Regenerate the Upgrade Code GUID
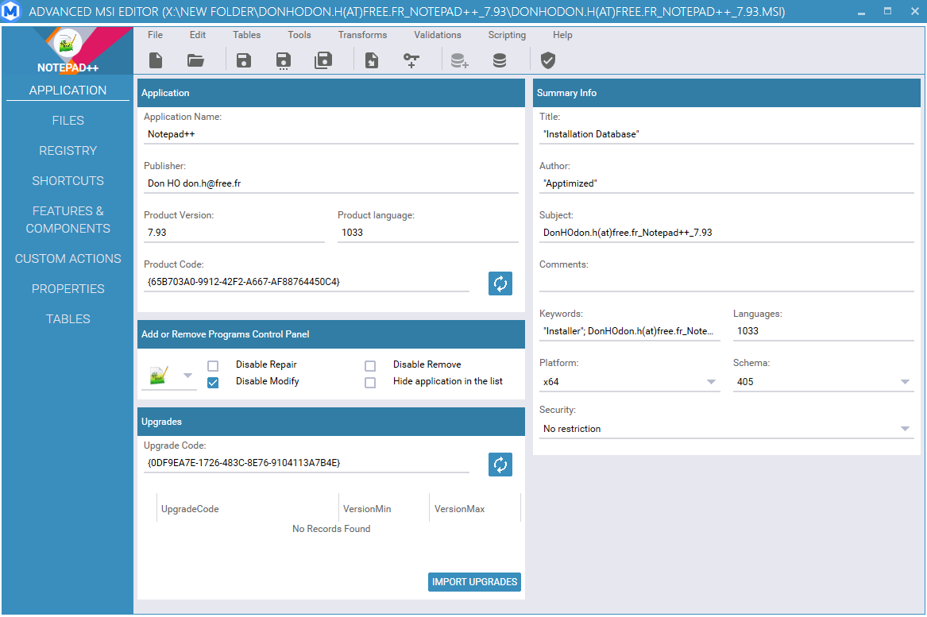The image size is (927, 617). click(x=500, y=465)
